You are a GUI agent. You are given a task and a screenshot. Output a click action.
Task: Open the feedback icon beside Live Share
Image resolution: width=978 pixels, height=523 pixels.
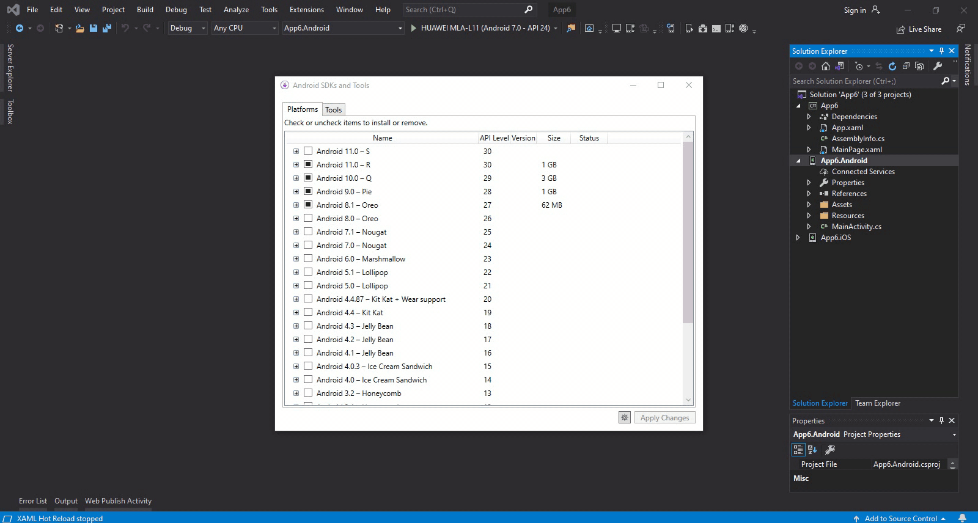961,28
